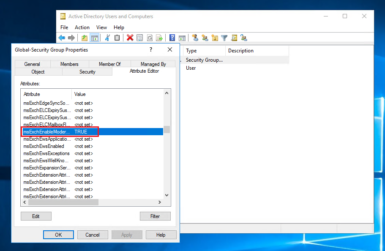Click the Edit button
385x251 pixels.
click(36, 216)
